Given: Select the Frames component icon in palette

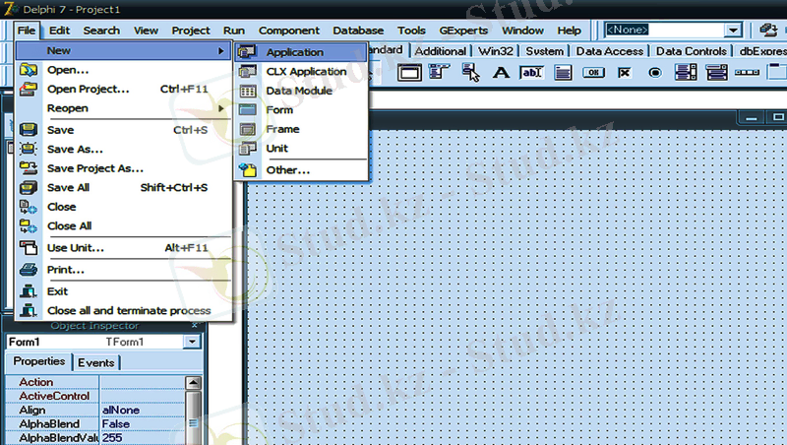Looking at the screenshot, I should pos(409,72).
